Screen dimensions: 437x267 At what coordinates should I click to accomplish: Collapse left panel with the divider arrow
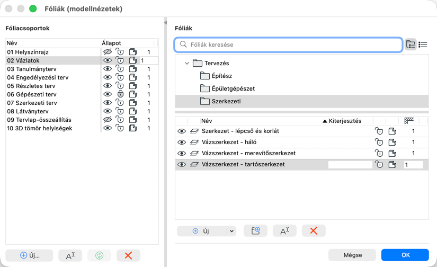tap(166, 23)
